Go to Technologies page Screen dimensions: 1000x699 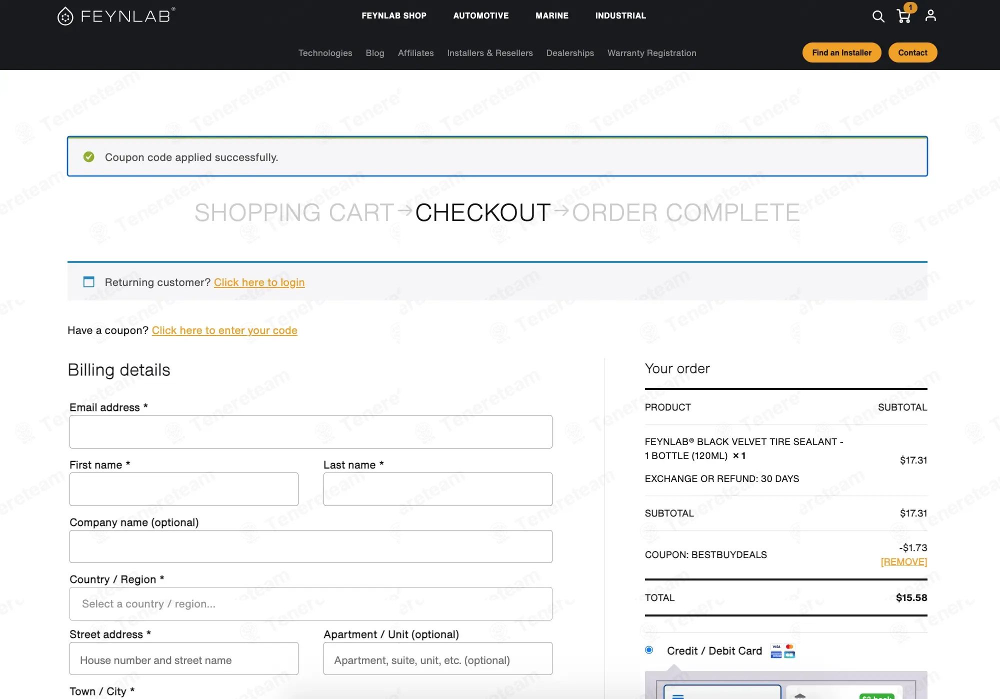325,53
